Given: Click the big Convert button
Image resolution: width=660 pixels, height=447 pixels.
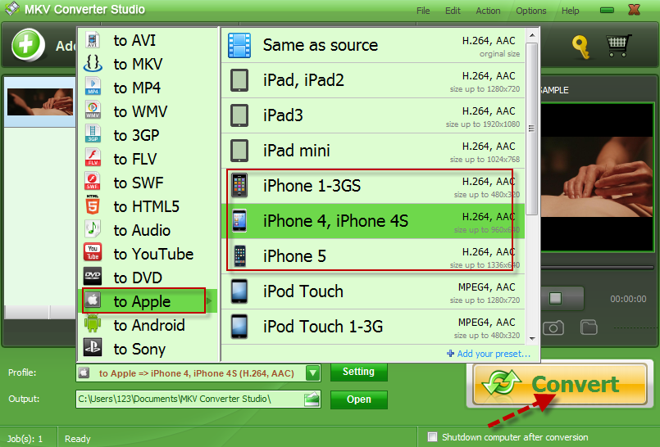Looking at the screenshot, I should pos(560,384).
